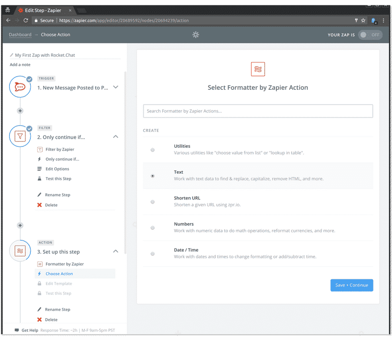Select the Shorten URL radio button

(x=153, y=202)
